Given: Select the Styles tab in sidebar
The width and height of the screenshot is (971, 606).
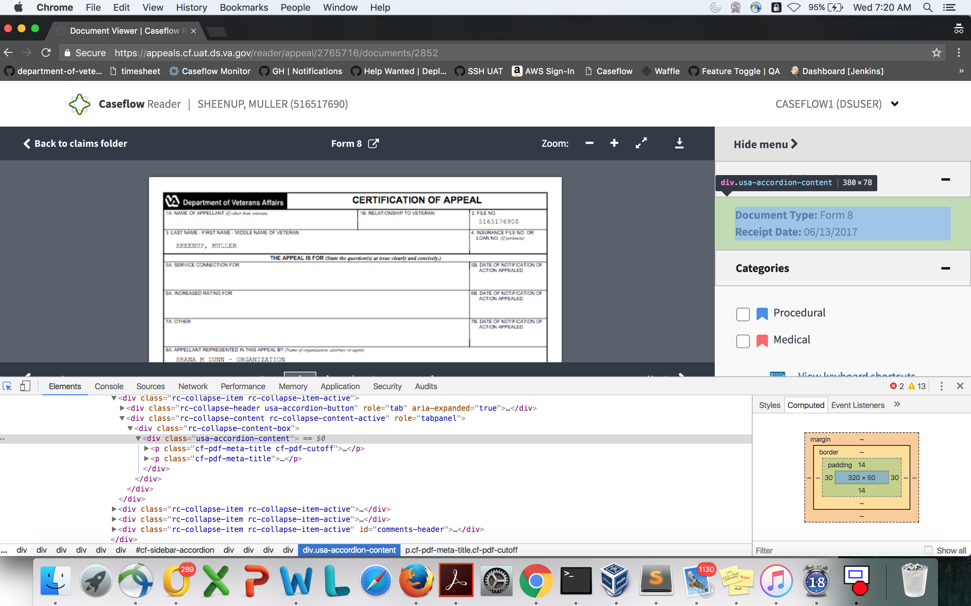Looking at the screenshot, I should point(769,405).
